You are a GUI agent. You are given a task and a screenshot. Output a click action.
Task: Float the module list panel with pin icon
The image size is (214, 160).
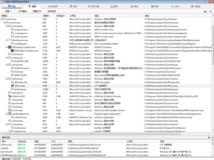click(x=209, y=138)
